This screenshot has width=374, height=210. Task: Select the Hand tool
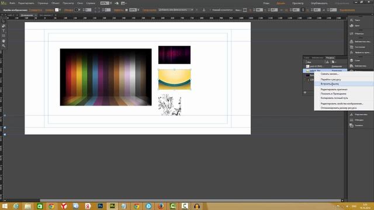point(4,41)
